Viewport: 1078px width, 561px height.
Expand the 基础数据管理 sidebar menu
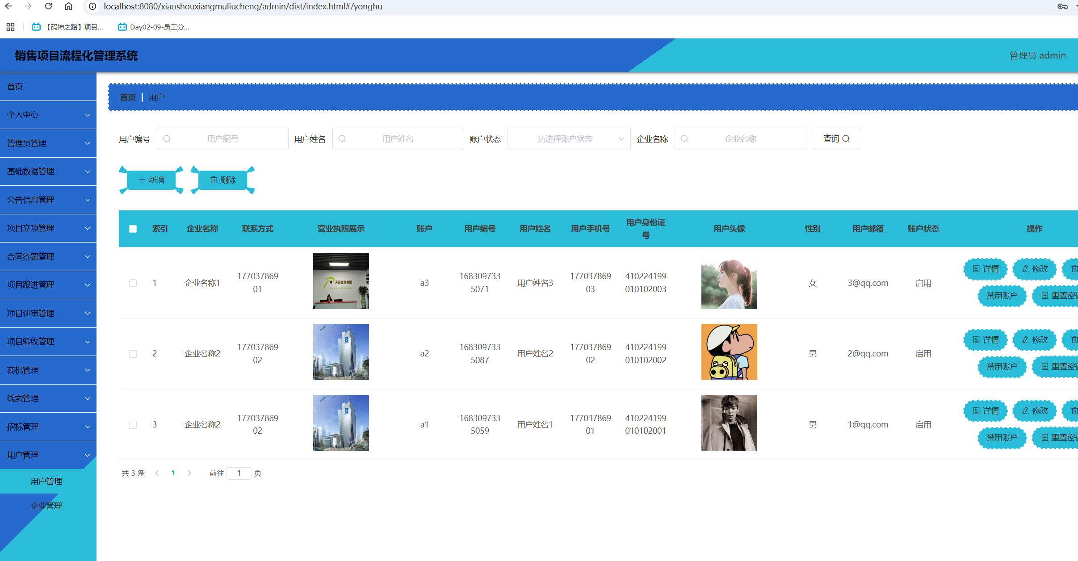(x=48, y=172)
